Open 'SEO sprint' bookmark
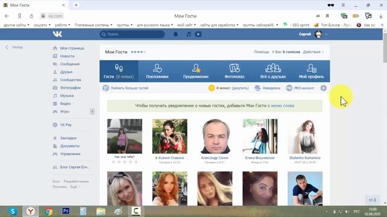 point(296,25)
